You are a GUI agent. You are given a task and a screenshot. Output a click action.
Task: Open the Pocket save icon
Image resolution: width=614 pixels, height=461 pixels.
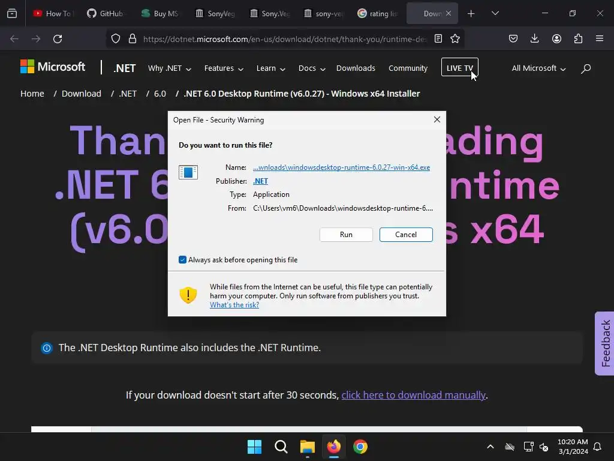tap(513, 38)
